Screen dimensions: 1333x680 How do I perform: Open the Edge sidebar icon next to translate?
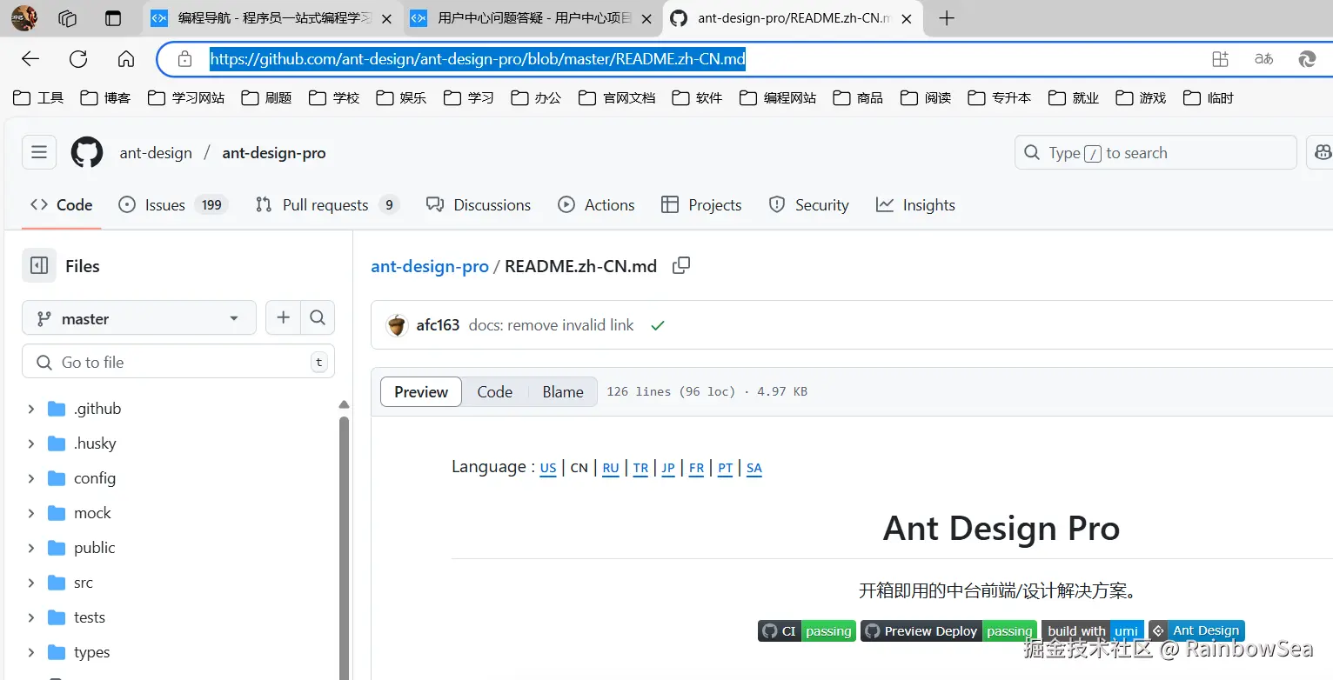pyautogui.click(x=1307, y=59)
